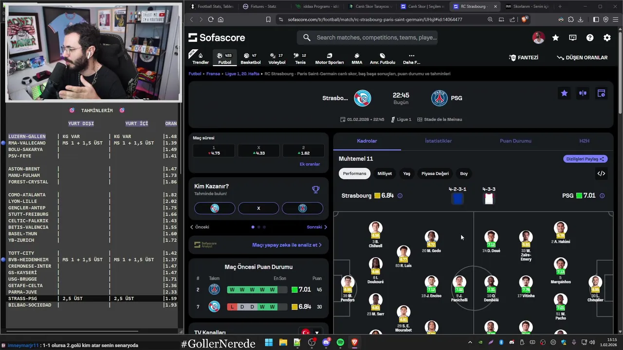The height and width of the screenshot is (350, 623).
Task: Open DÜŞEN ORANLAR page
Action: click(582, 57)
